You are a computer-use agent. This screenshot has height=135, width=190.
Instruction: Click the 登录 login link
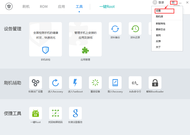(161, 2)
